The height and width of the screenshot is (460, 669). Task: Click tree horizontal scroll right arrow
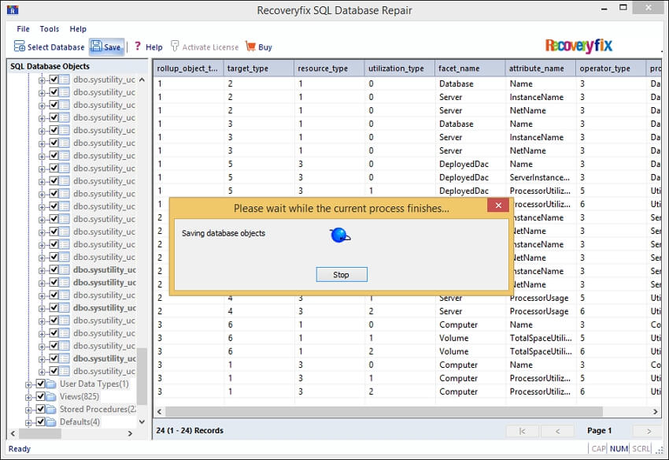coord(130,433)
